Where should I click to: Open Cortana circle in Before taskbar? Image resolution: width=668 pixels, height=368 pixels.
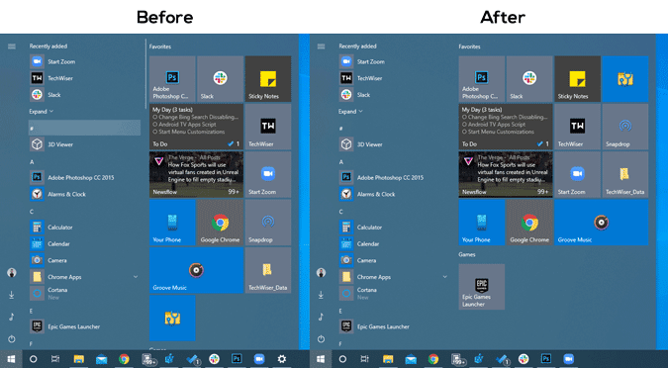[33, 359]
